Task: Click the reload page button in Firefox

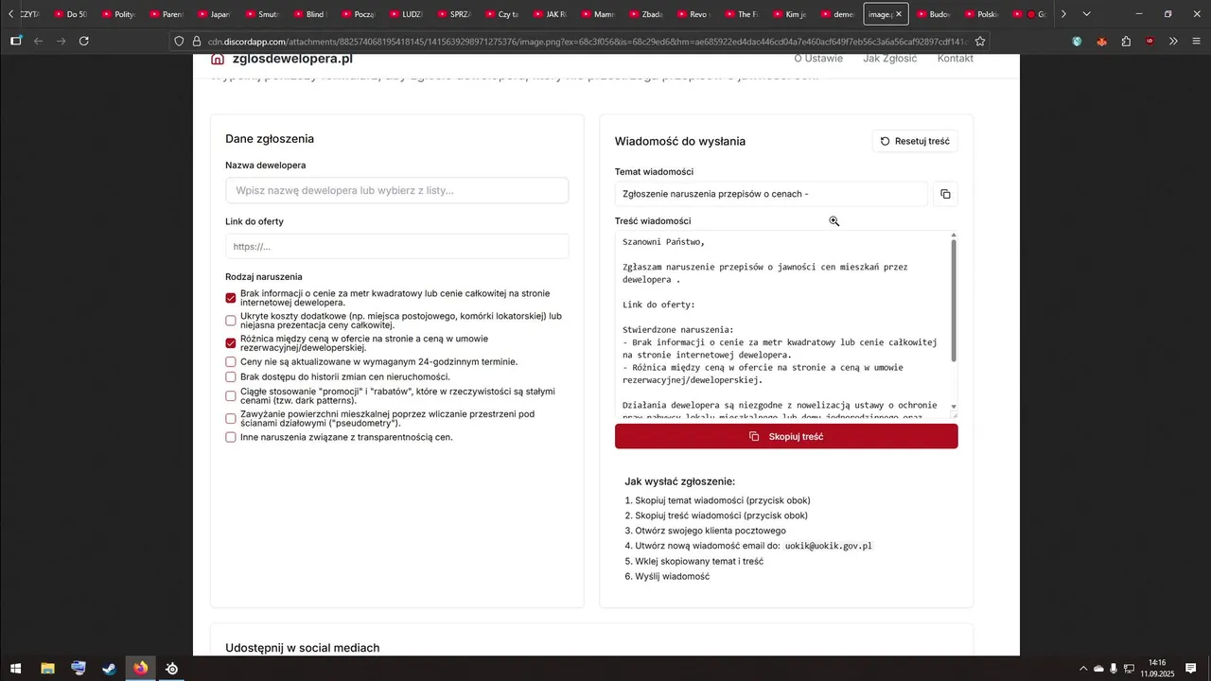Action: pos(84,42)
